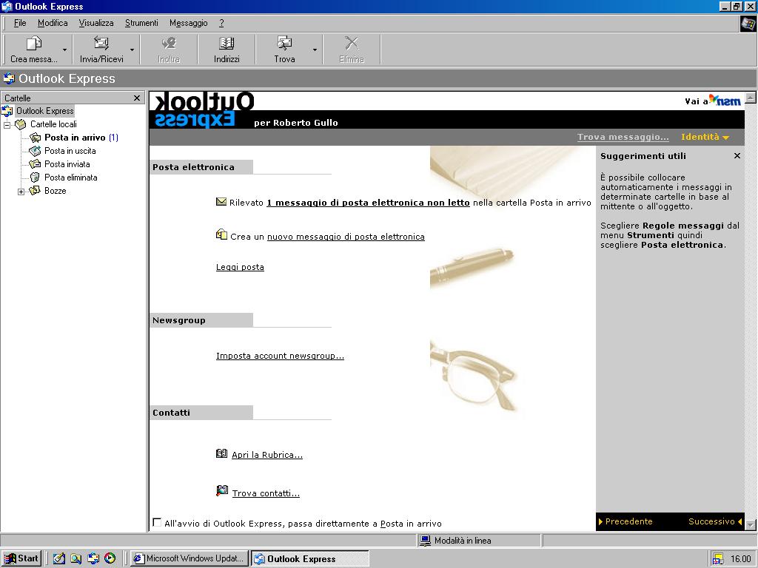Click Leggi posta link
Viewport: 758px width, 568px height.
240,267
